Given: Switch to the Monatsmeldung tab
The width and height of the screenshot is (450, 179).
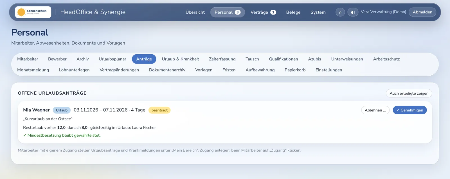Looking at the screenshot, I should tap(33, 70).
